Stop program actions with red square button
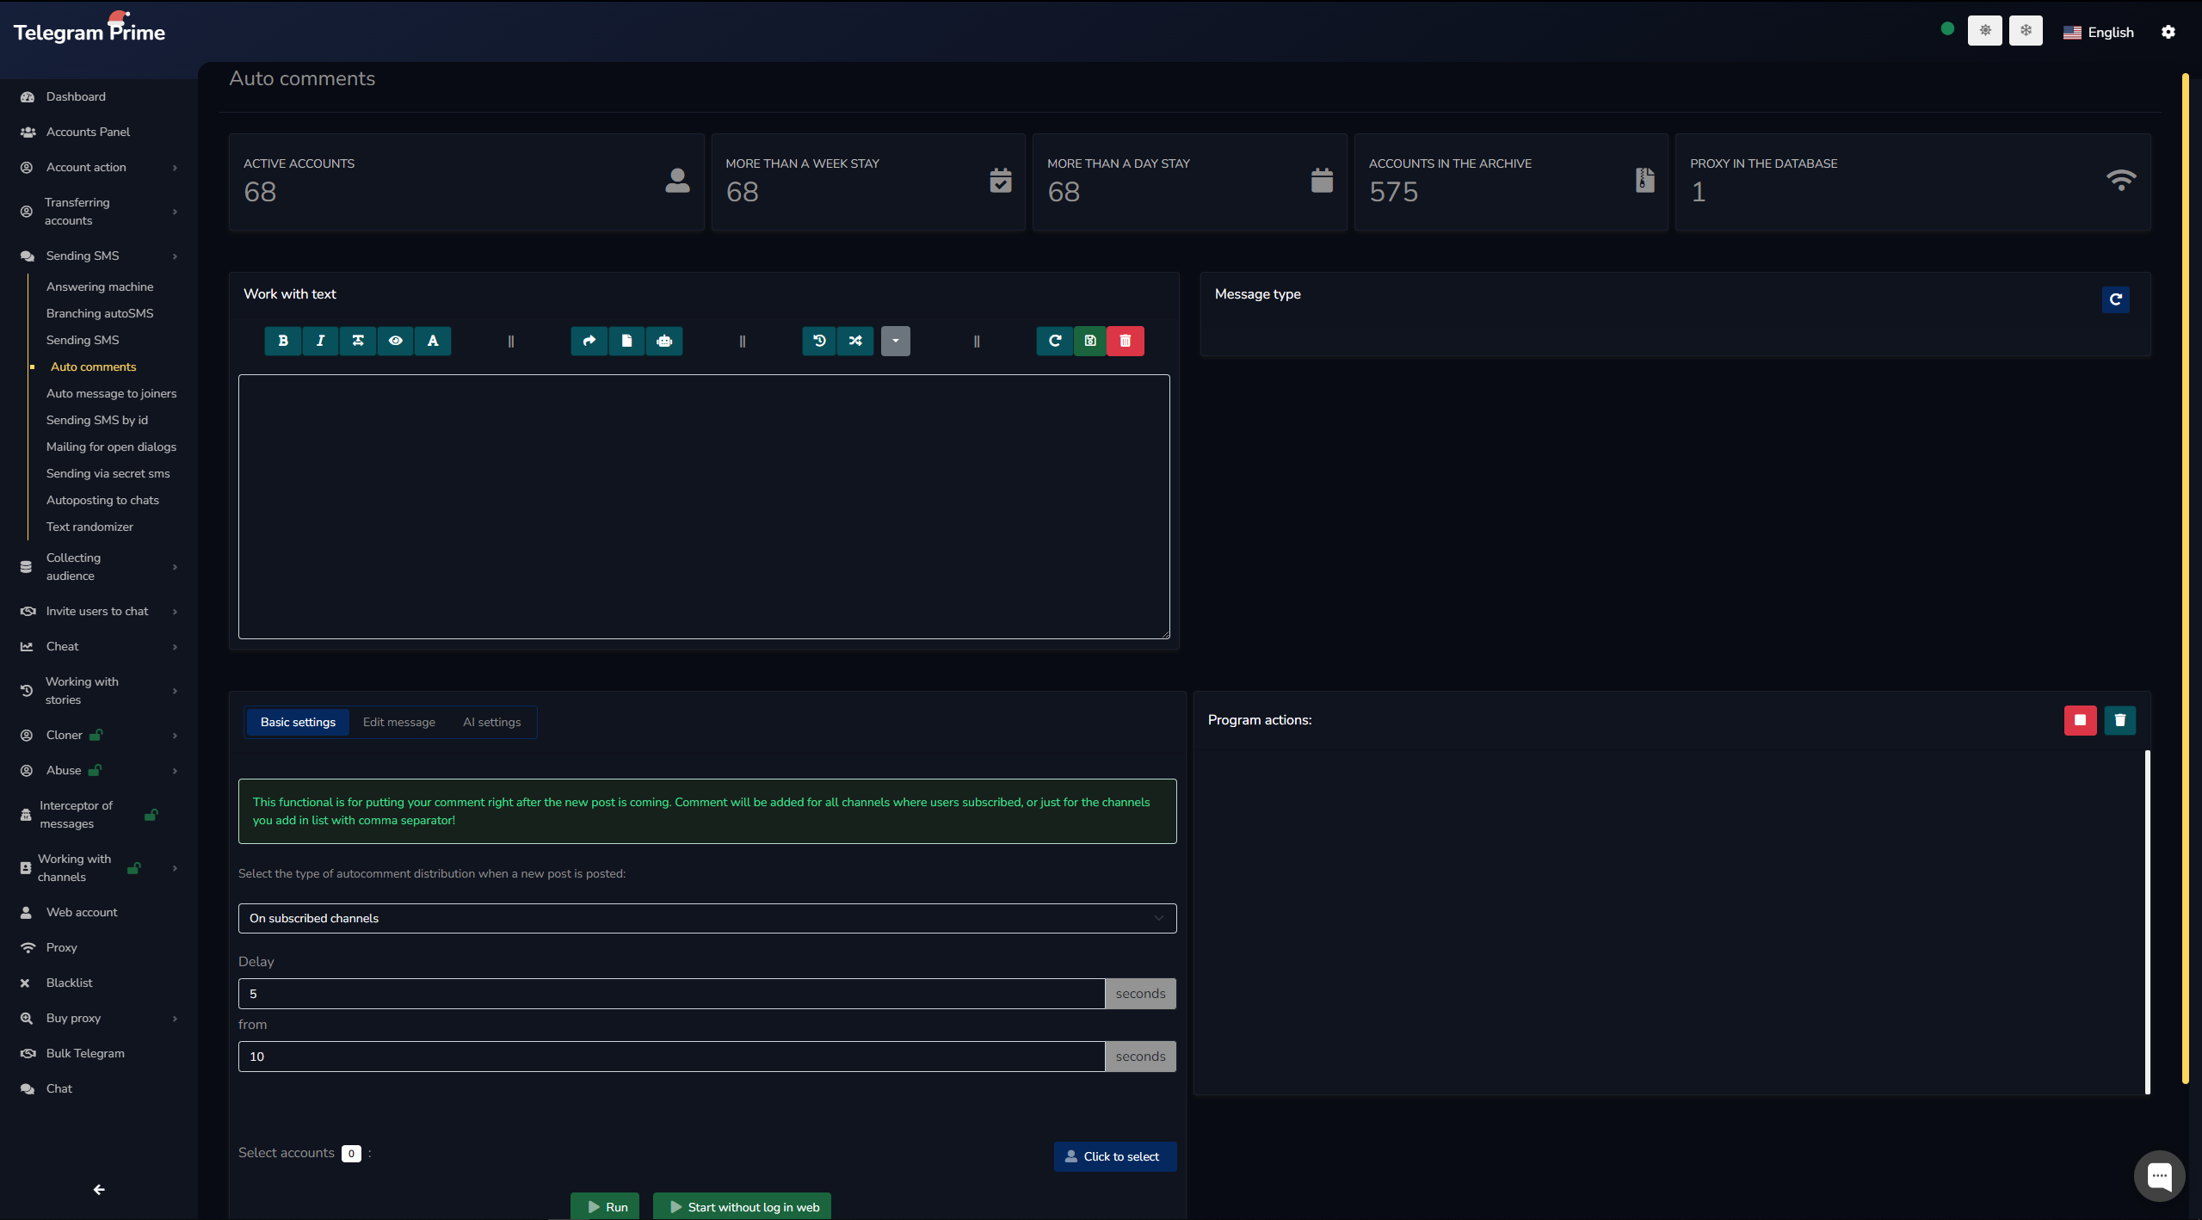This screenshot has width=2202, height=1220. click(2080, 720)
